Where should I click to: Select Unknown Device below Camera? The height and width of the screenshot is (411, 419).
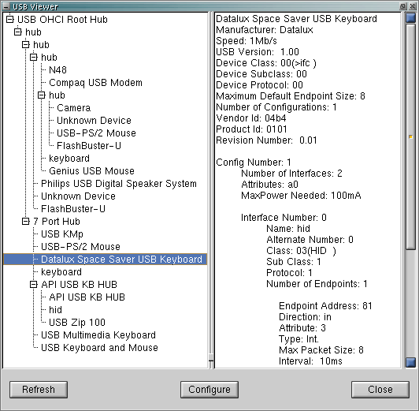[x=94, y=121]
